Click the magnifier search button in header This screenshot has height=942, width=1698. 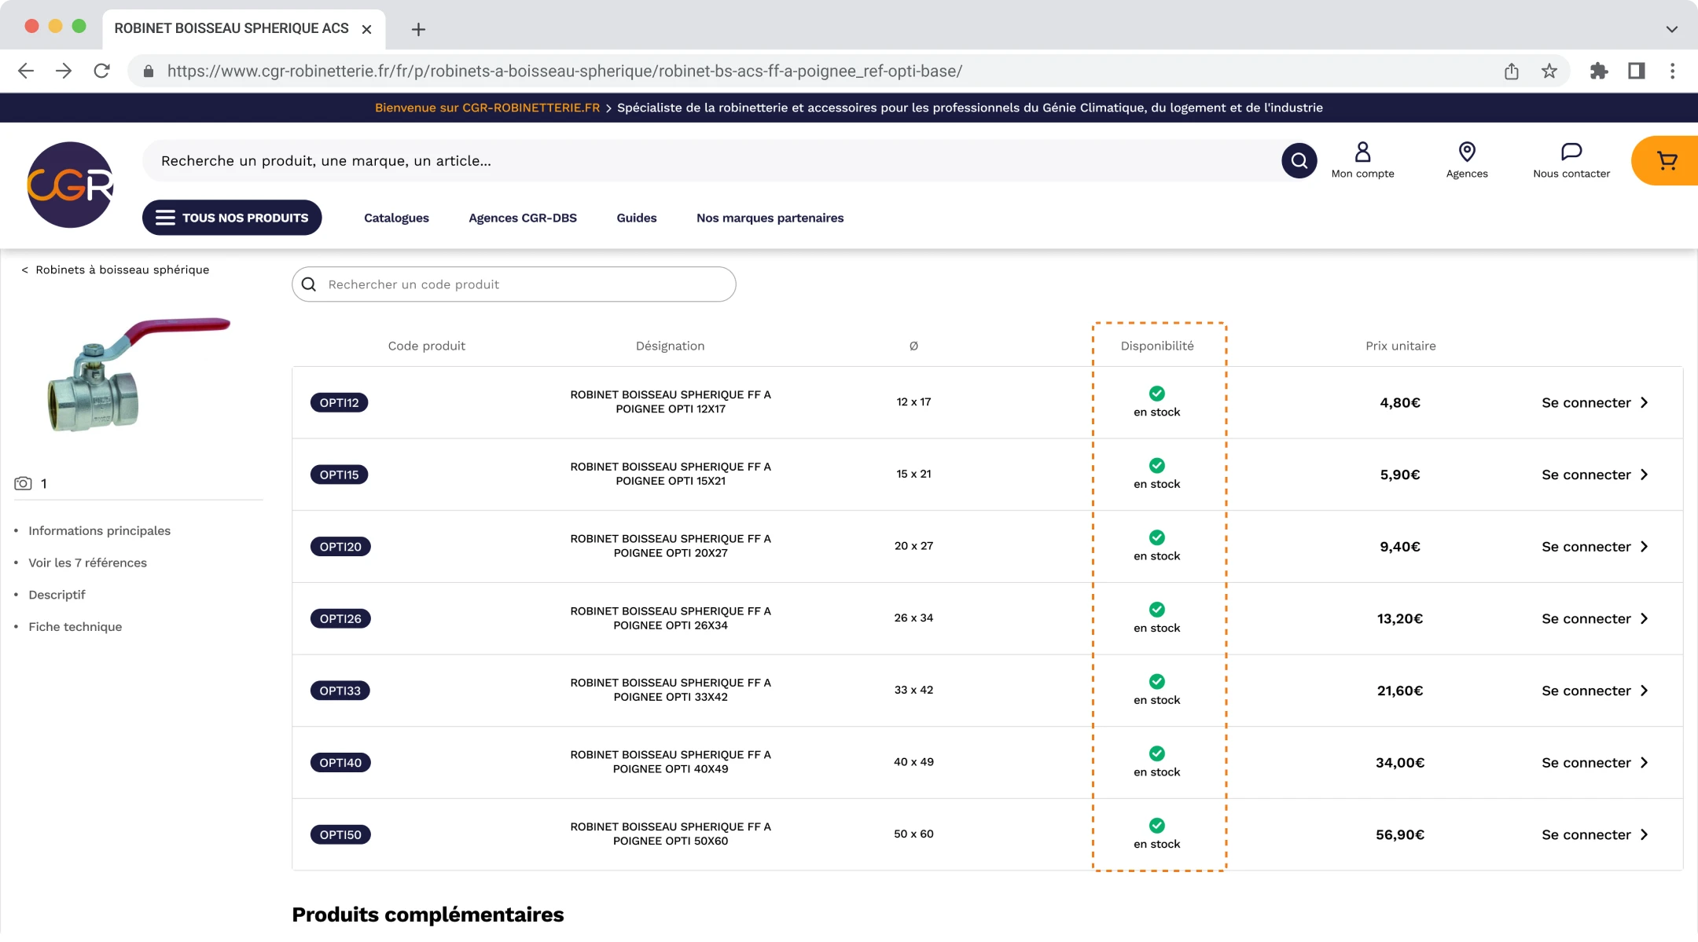(1299, 161)
